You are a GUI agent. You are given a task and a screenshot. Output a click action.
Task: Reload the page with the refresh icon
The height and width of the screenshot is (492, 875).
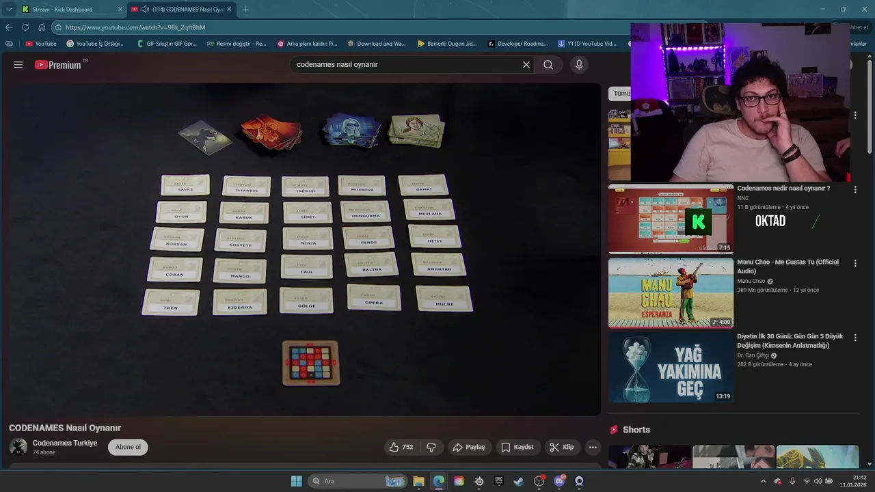point(25,27)
